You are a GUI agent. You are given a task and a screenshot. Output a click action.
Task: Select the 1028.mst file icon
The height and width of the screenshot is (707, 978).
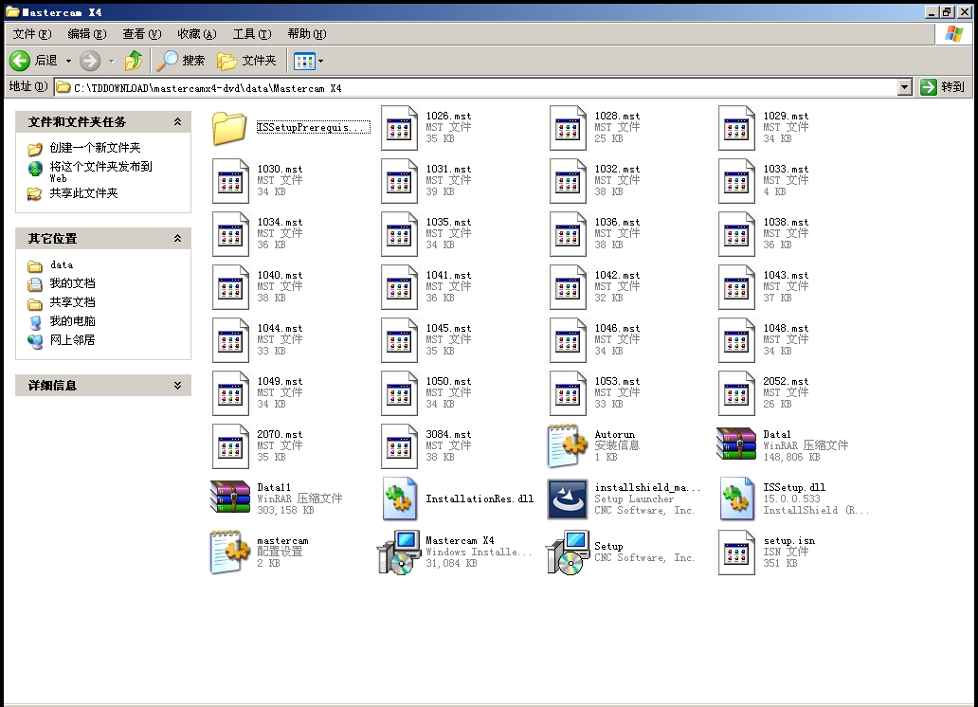pyautogui.click(x=568, y=128)
